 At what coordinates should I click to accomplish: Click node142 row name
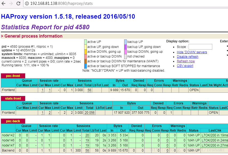point(8,135)
